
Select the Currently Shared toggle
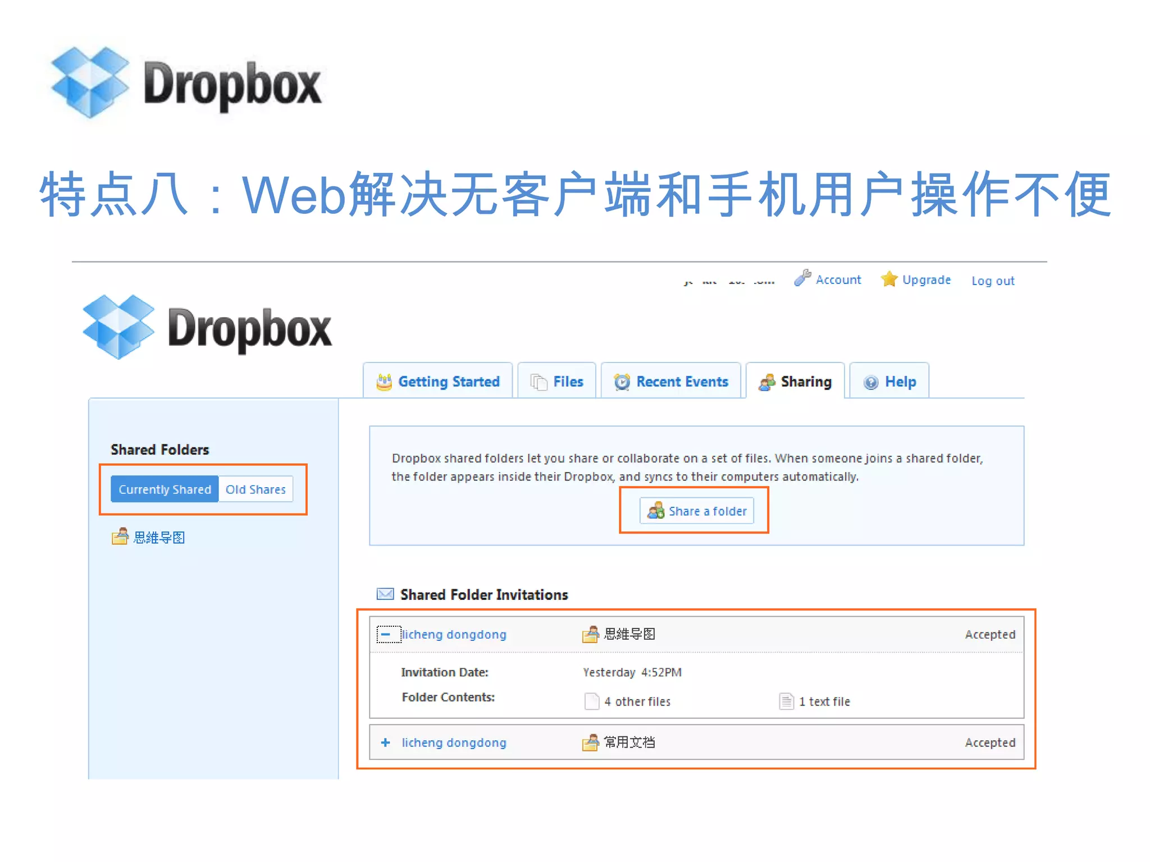point(165,489)
